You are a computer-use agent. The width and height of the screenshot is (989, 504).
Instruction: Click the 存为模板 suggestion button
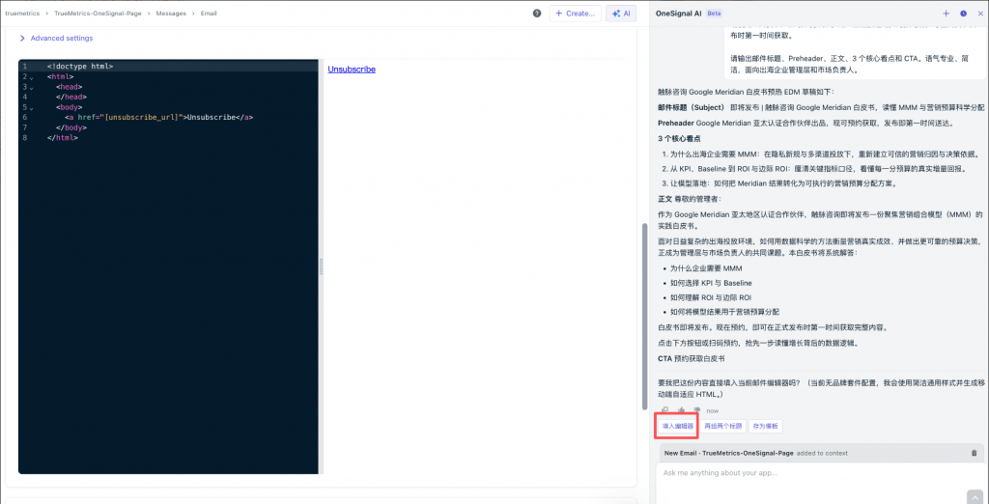click(766, 427)
